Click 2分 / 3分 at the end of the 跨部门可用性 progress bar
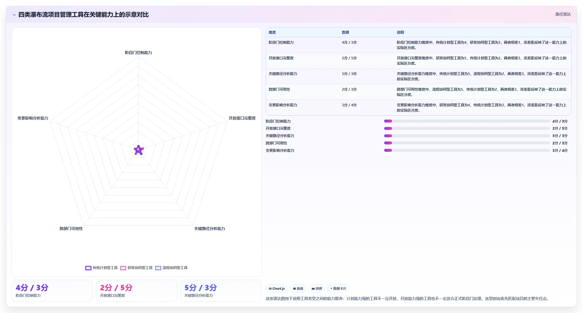 point(560,143)
